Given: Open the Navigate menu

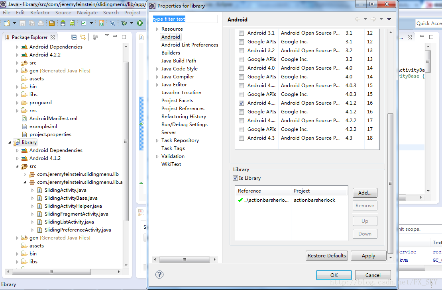Looking at the screenshot, I should 87,13.
